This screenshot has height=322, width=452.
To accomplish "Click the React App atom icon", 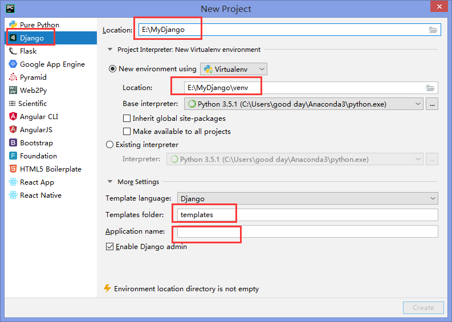I will pos(13,182).
